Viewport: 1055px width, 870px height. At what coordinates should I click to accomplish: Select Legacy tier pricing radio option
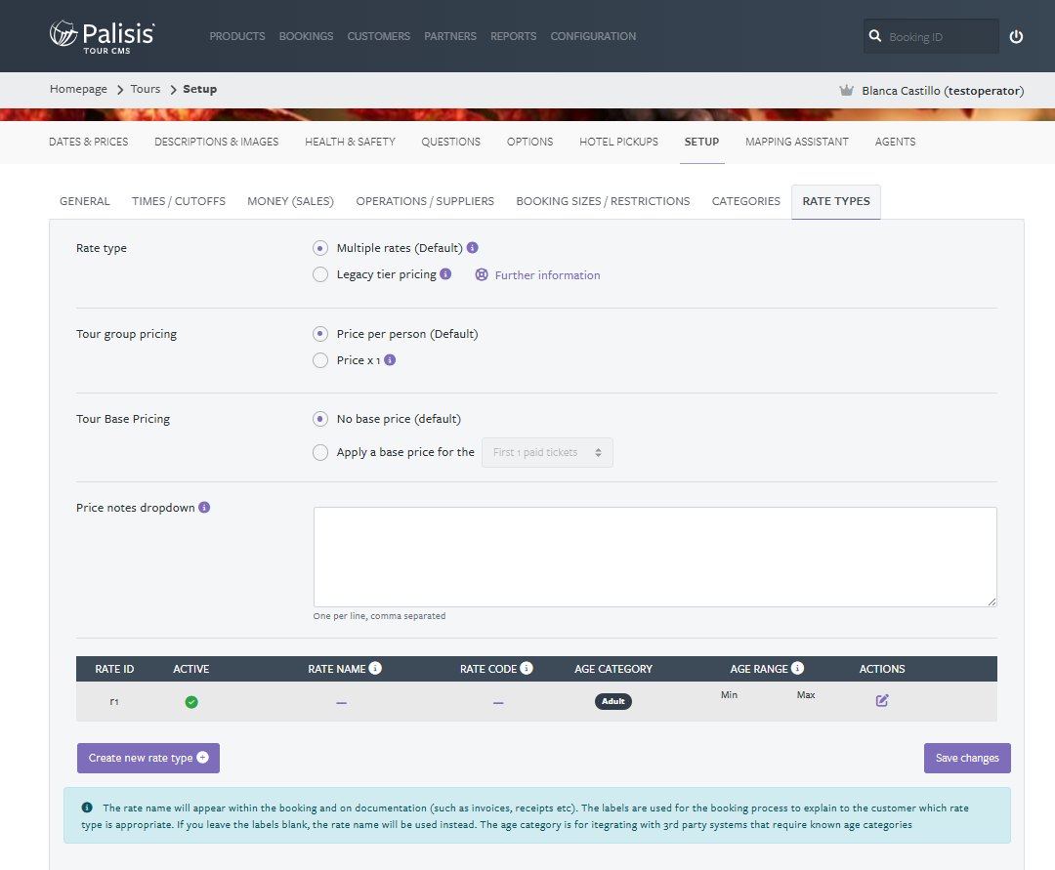320,274
